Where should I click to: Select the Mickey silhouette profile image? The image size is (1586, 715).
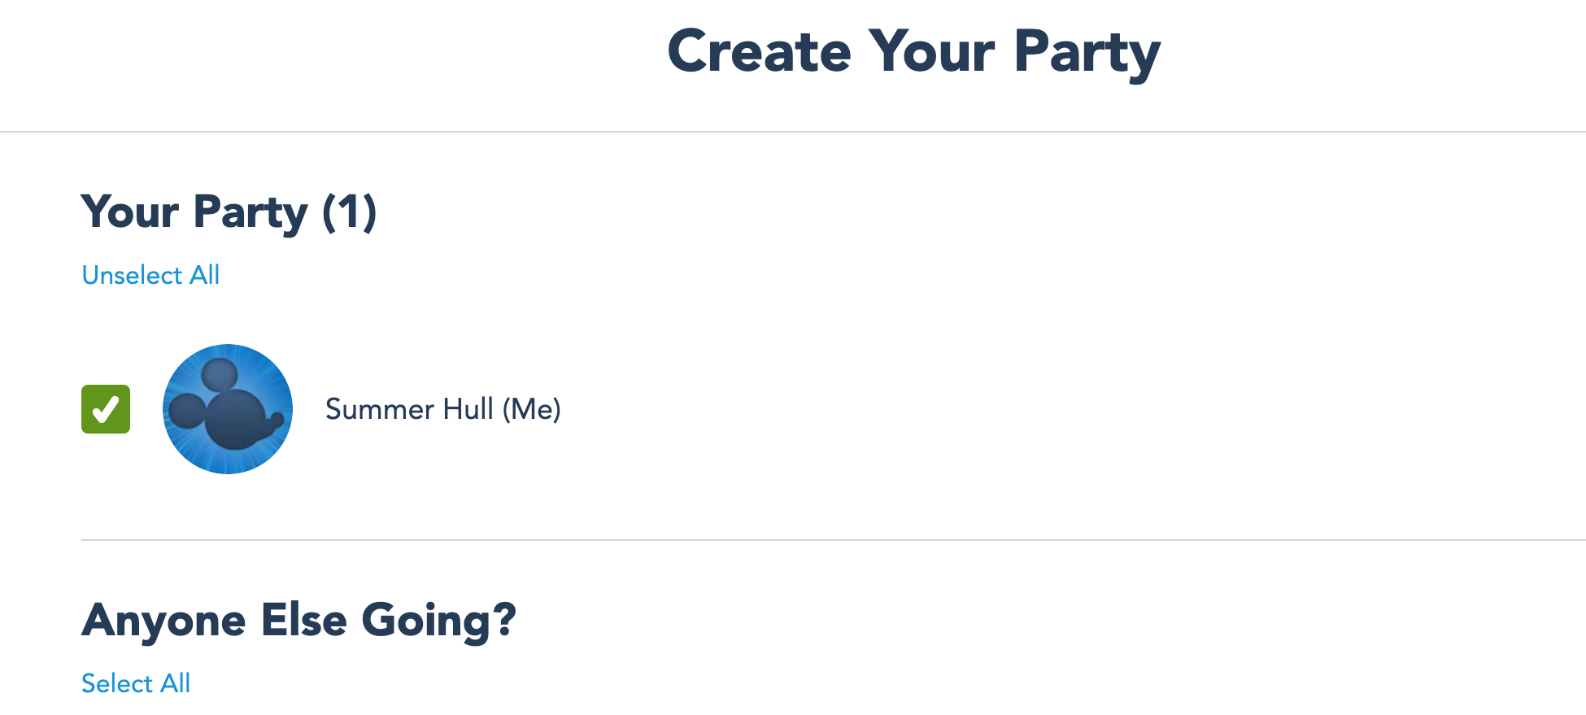click(x=228, y=409)
